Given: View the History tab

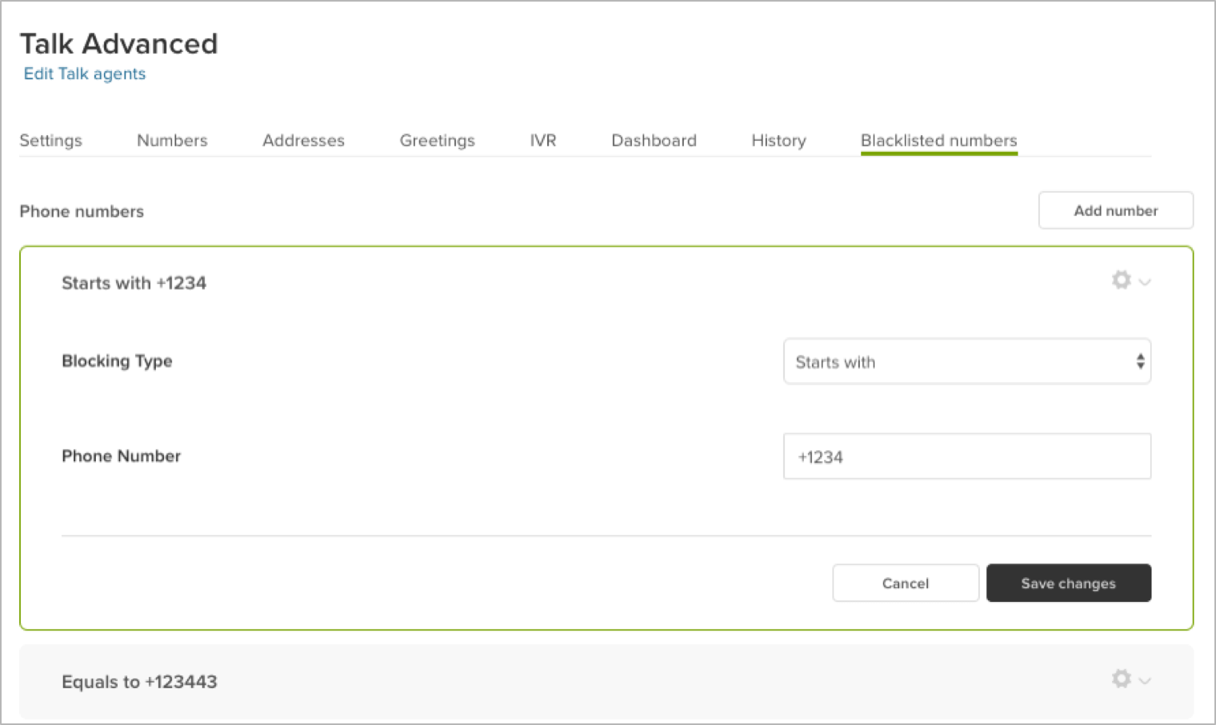Looking at the screenshot, I should (x=778, y=140).
